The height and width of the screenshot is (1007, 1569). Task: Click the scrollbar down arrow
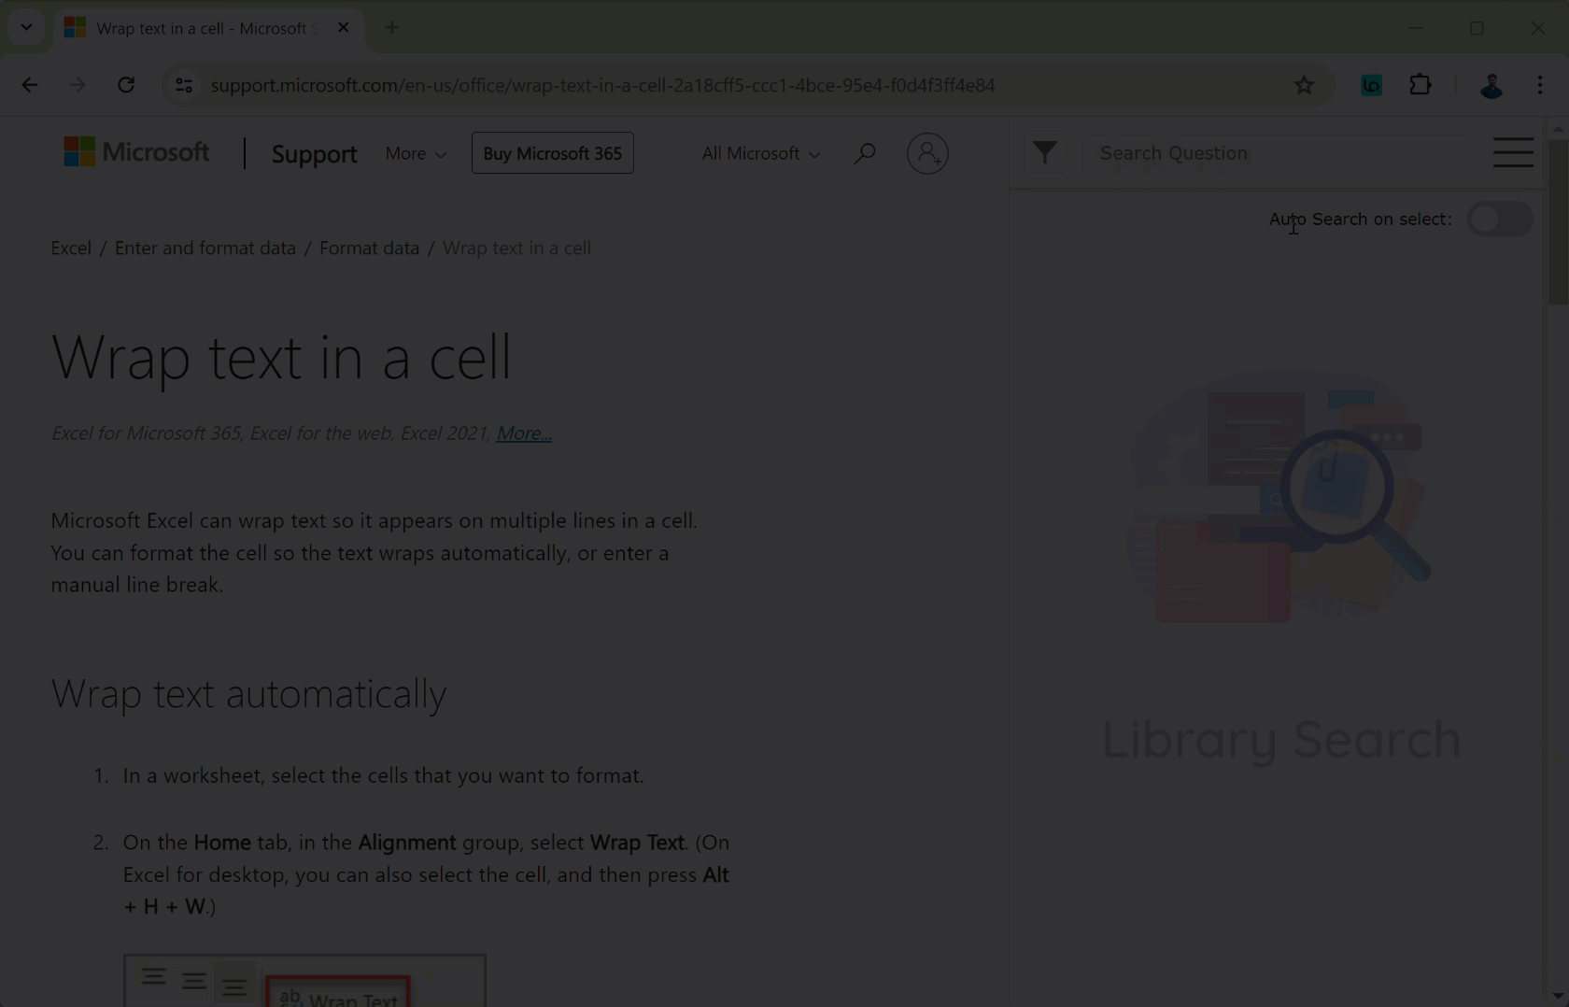pos(1558,997)
